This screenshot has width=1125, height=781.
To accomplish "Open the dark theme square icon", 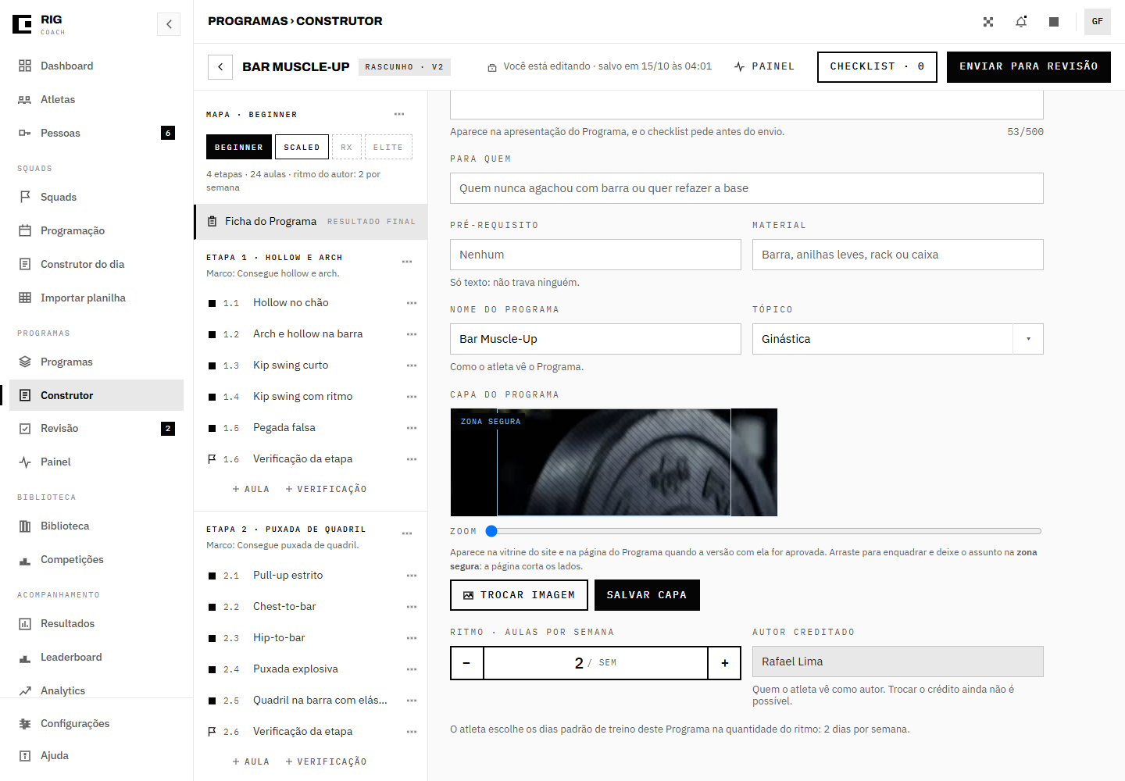I will click(x=1054, y=22).
